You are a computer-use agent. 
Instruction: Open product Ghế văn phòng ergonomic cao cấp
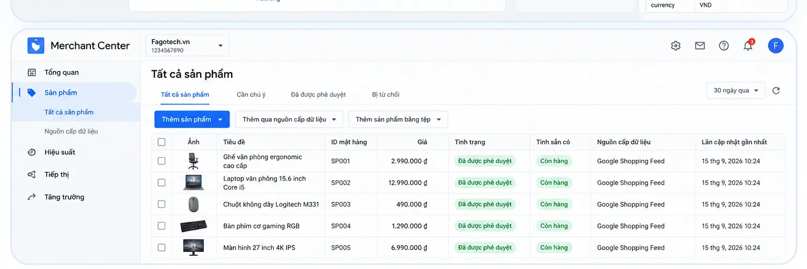point(263,161)
